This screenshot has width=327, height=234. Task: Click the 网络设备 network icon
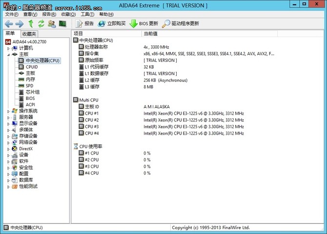pyautogui.click(x=15, y=142)
